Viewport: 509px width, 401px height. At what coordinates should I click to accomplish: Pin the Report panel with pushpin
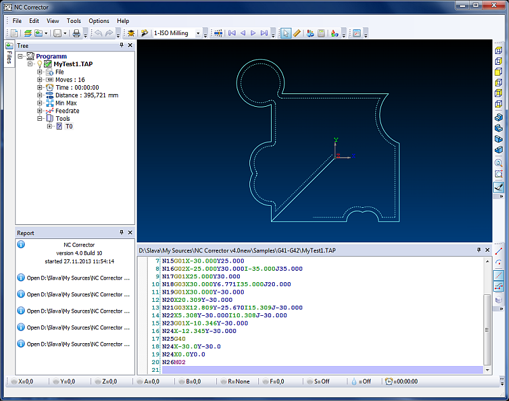click(122, 233)
